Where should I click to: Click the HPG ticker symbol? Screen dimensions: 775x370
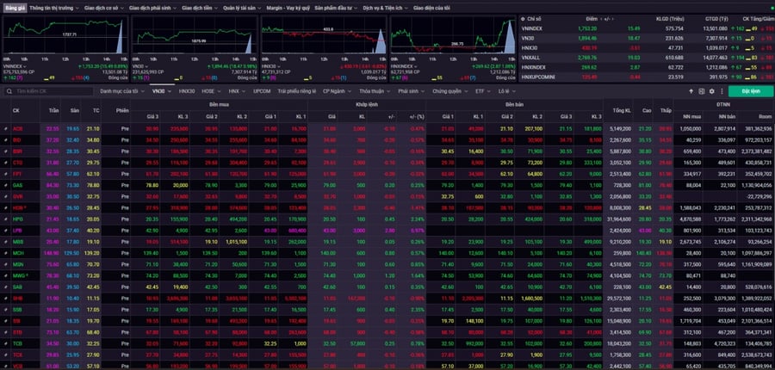pyautogui.click(x=17, y=219)
